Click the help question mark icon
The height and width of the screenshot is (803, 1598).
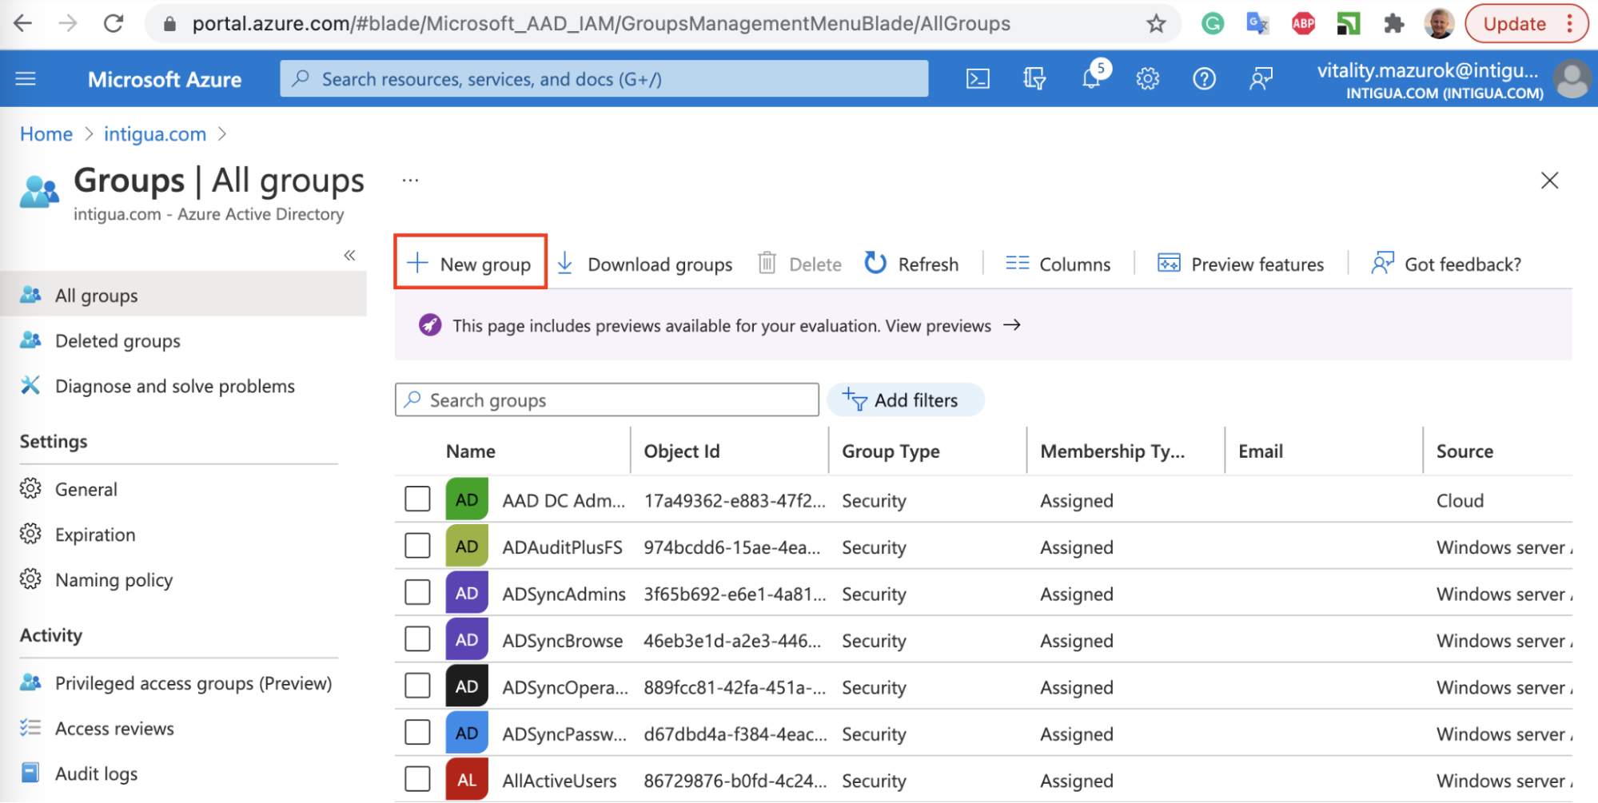click(x=1204, y=78)
